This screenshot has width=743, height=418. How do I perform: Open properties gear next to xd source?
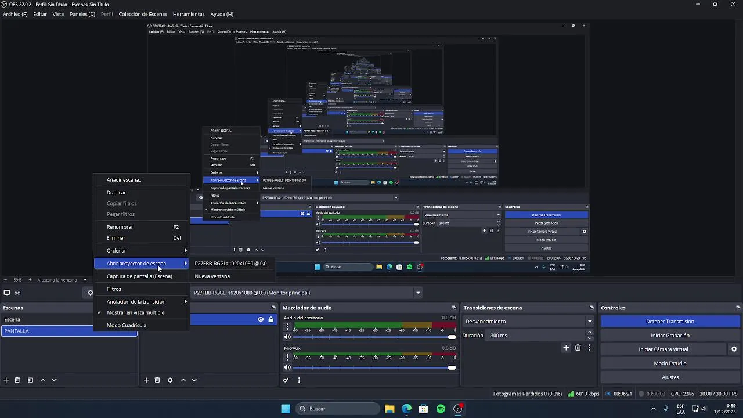point(90,293)
